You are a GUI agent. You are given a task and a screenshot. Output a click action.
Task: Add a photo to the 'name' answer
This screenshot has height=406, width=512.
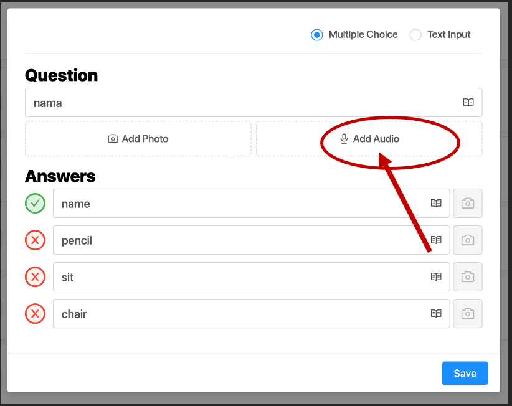pyautogui.click(x=468, y=204)
